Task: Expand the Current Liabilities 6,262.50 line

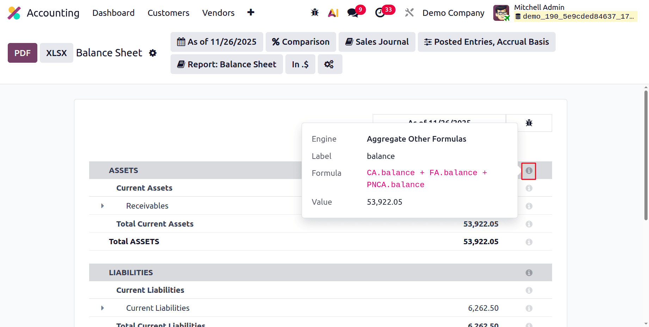Action: [103, 308]
